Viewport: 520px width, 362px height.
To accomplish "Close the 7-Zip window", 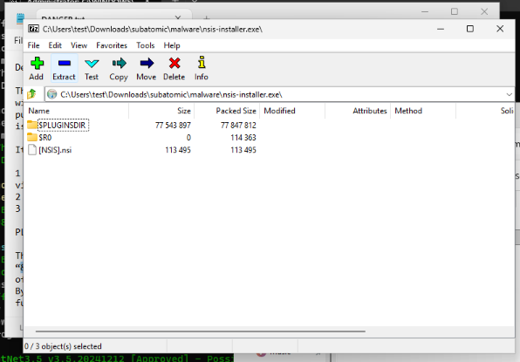I will point(500,29).
